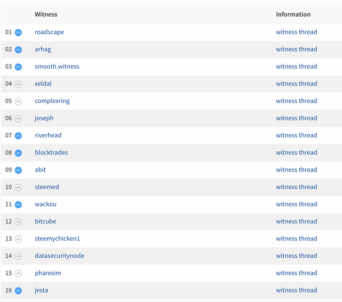This screenshot has width=342, height=302.
Task: Toggle the vote for jesta
Action: click(x=18, y=290)
